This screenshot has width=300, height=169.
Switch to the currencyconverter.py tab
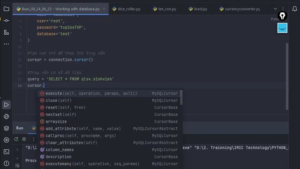pyautogui.click(x=240, y=9)
